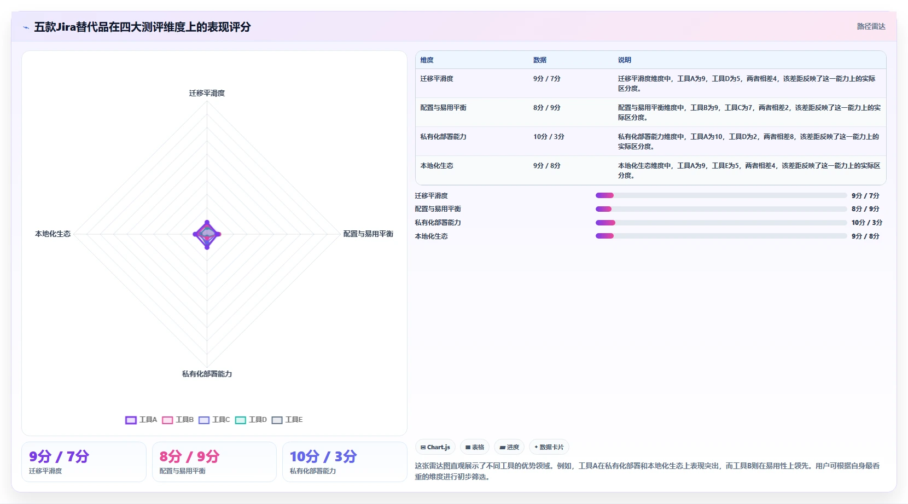
Task: Open the 8分 / 9分 data card
Action: [x=214, y=462]
